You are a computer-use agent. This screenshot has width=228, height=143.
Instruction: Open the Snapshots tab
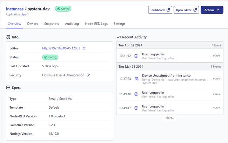(52, 24)
